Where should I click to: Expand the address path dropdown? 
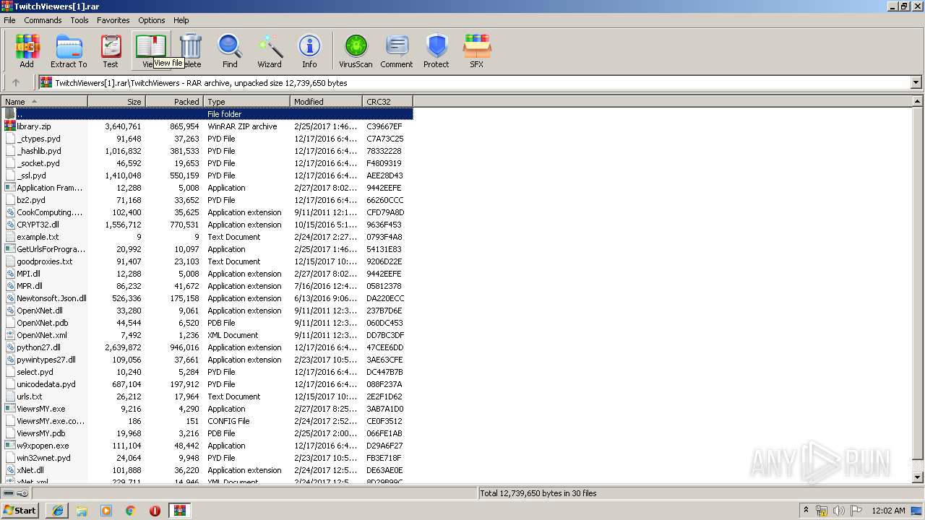[x=916, y=82]
